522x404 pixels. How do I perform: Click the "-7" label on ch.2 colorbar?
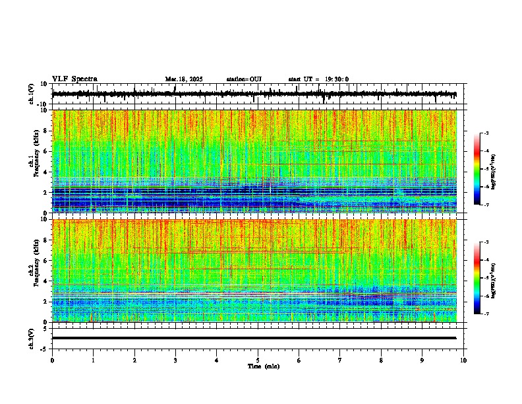(x=486, y=314)
